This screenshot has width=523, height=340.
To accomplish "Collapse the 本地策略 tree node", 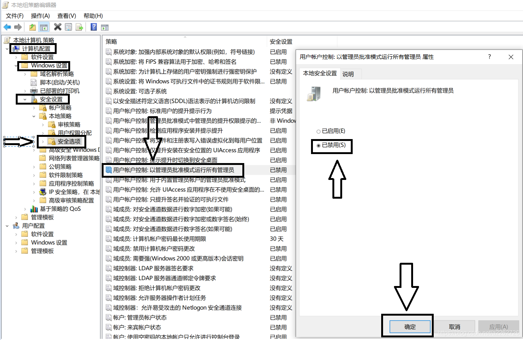I will pyautogui.click(x=34, y=116).
